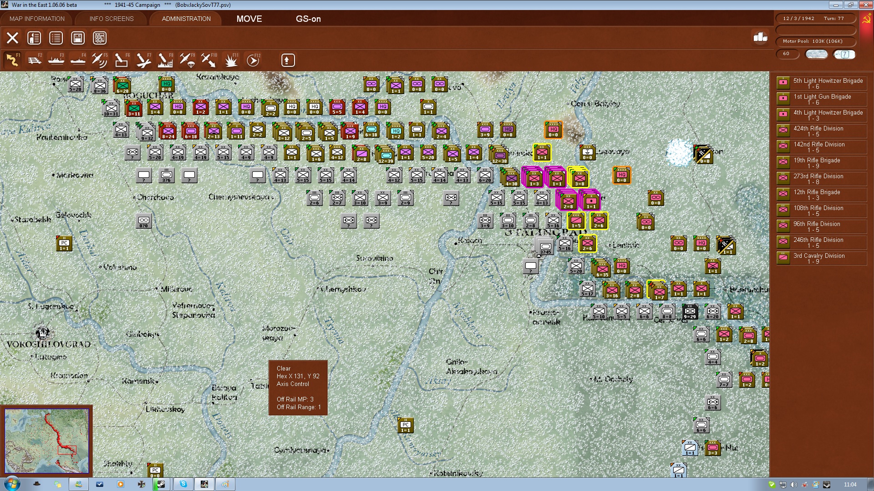Open the INFO SCREENS tab
Screen dimensions: 874x491
coord(112,19)
